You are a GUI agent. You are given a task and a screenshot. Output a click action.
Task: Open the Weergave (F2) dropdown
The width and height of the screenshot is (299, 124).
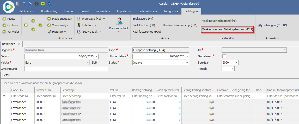click(x=91, y=19)
